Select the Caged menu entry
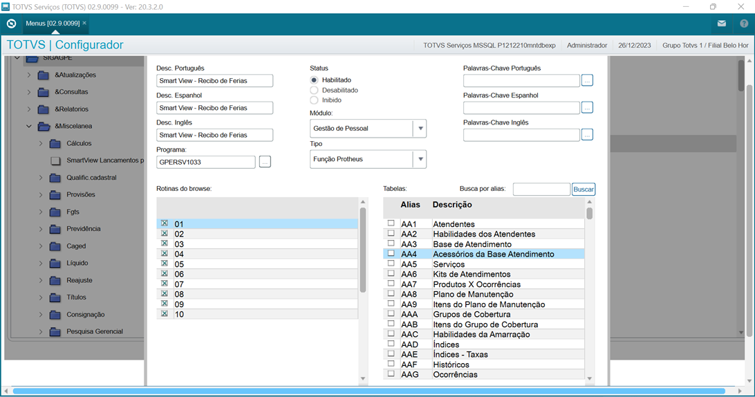This screenshot has height=397, width=755. click(x=76, y=246)
